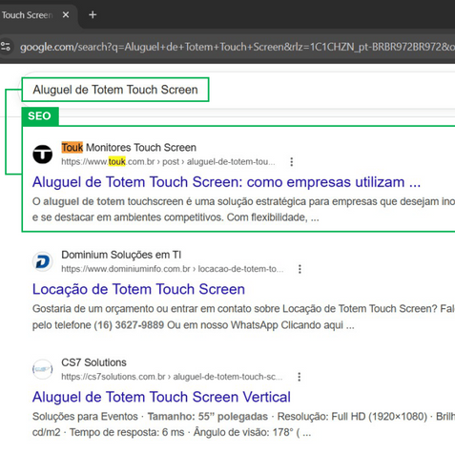Image resolution: width=455 pixels, height=454 pixels.
Task: Open Dominium Soluções favicon
Action: [43, 261]
